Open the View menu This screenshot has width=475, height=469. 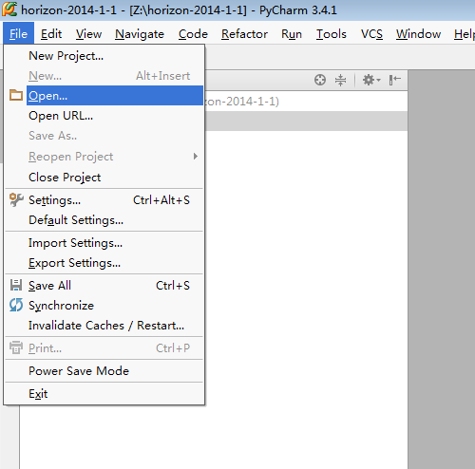pos(88,34)
